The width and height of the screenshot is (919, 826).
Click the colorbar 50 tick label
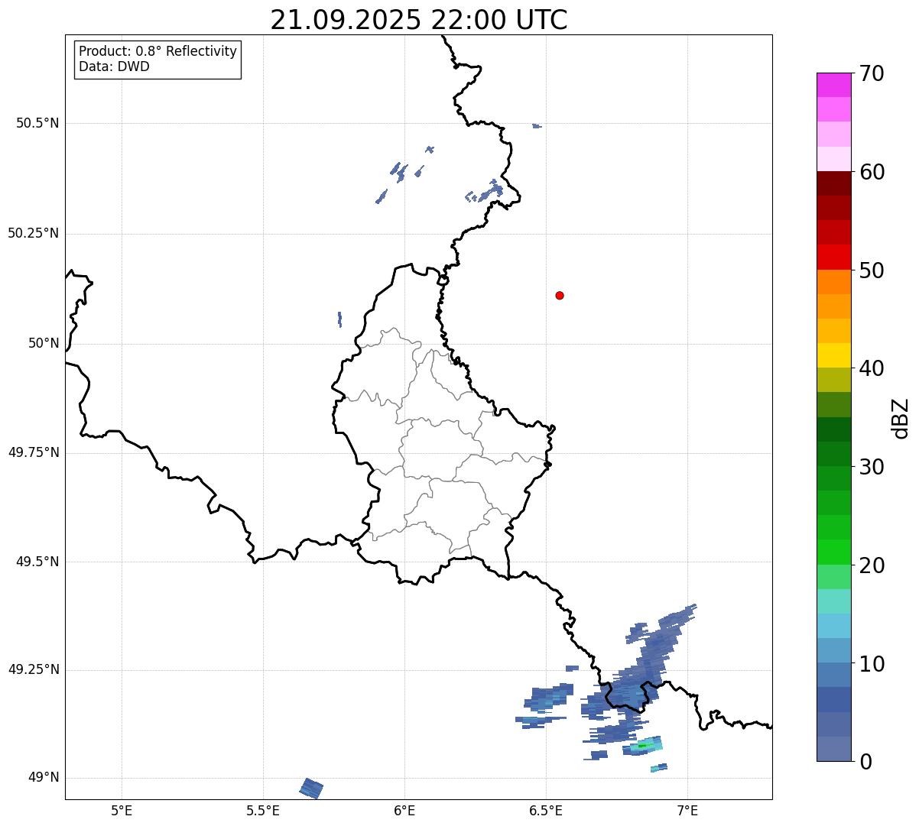pyautogui.click(x=872, y=270)
